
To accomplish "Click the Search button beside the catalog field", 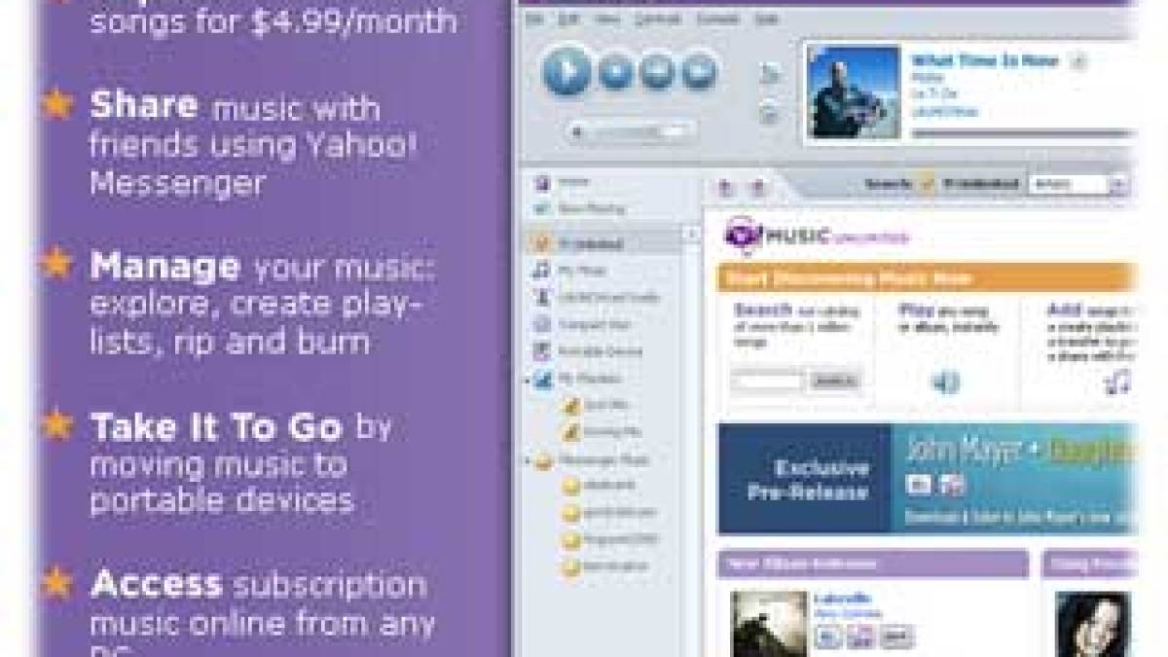I will pos(834,381).
